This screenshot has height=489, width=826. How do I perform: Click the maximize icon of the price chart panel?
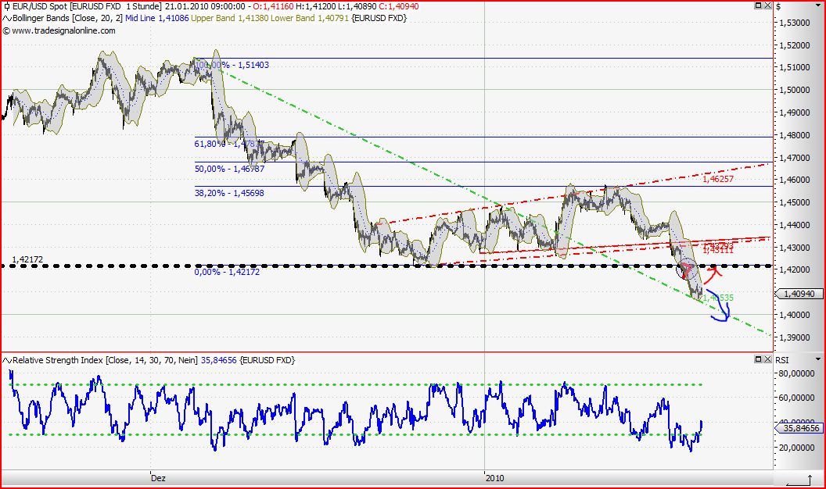[758, 5]
